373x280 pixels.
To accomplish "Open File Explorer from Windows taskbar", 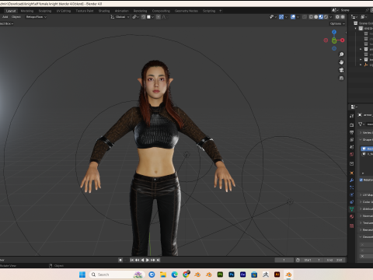I will click(x=163, y=275).
